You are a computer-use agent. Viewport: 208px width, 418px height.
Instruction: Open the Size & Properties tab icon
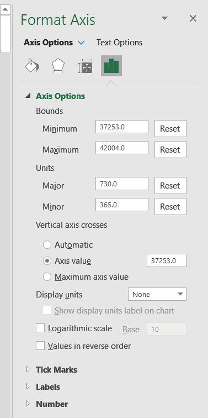[85, 66]
